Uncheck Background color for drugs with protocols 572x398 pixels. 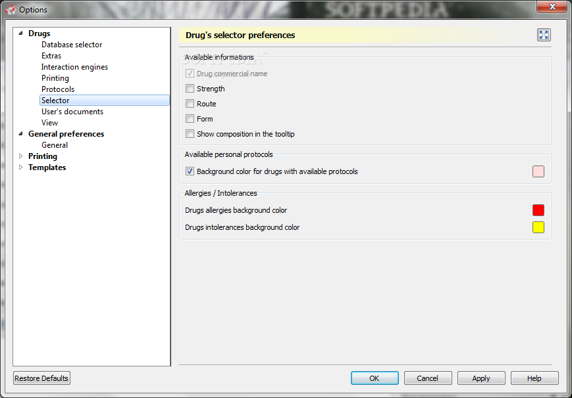pos(190,171)
